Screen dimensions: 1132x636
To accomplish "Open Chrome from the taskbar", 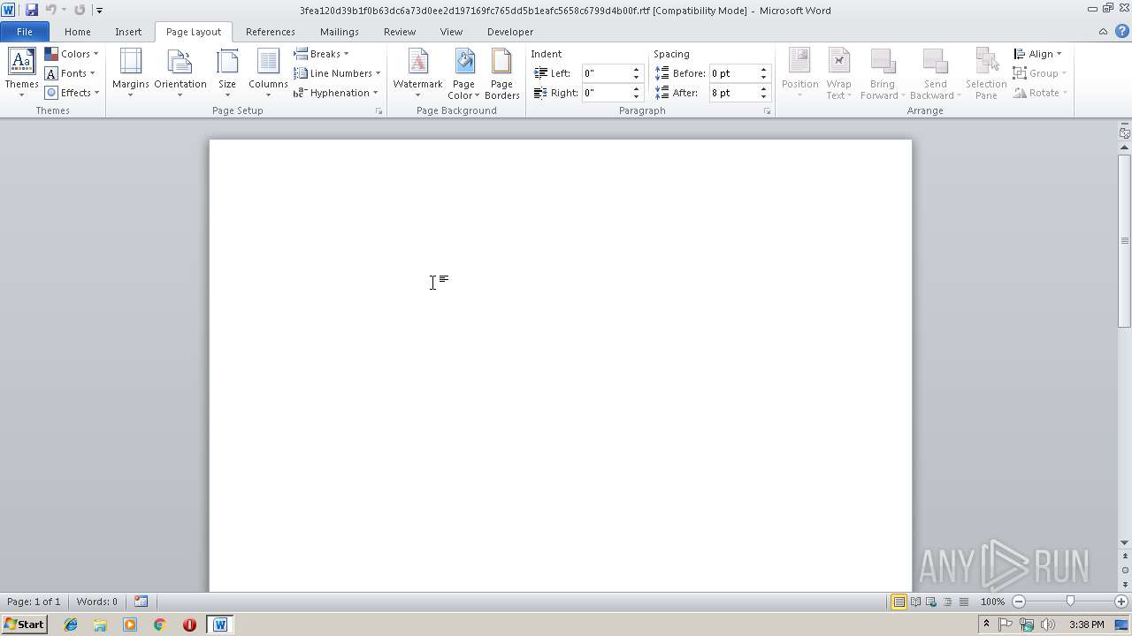I will 159,625.
